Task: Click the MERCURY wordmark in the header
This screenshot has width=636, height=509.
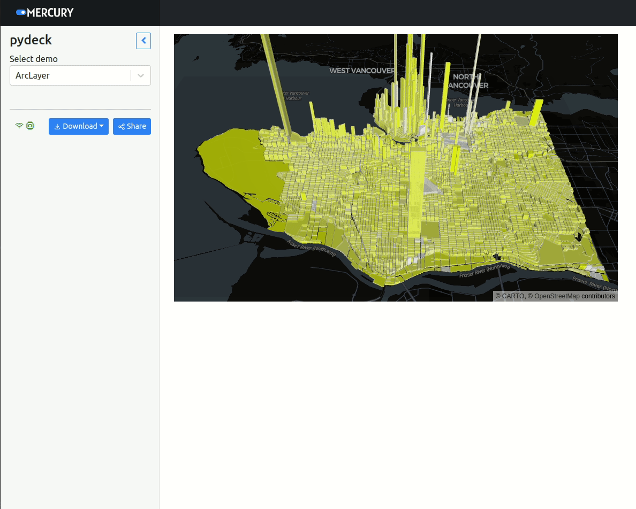Action: tap(50, 12)
